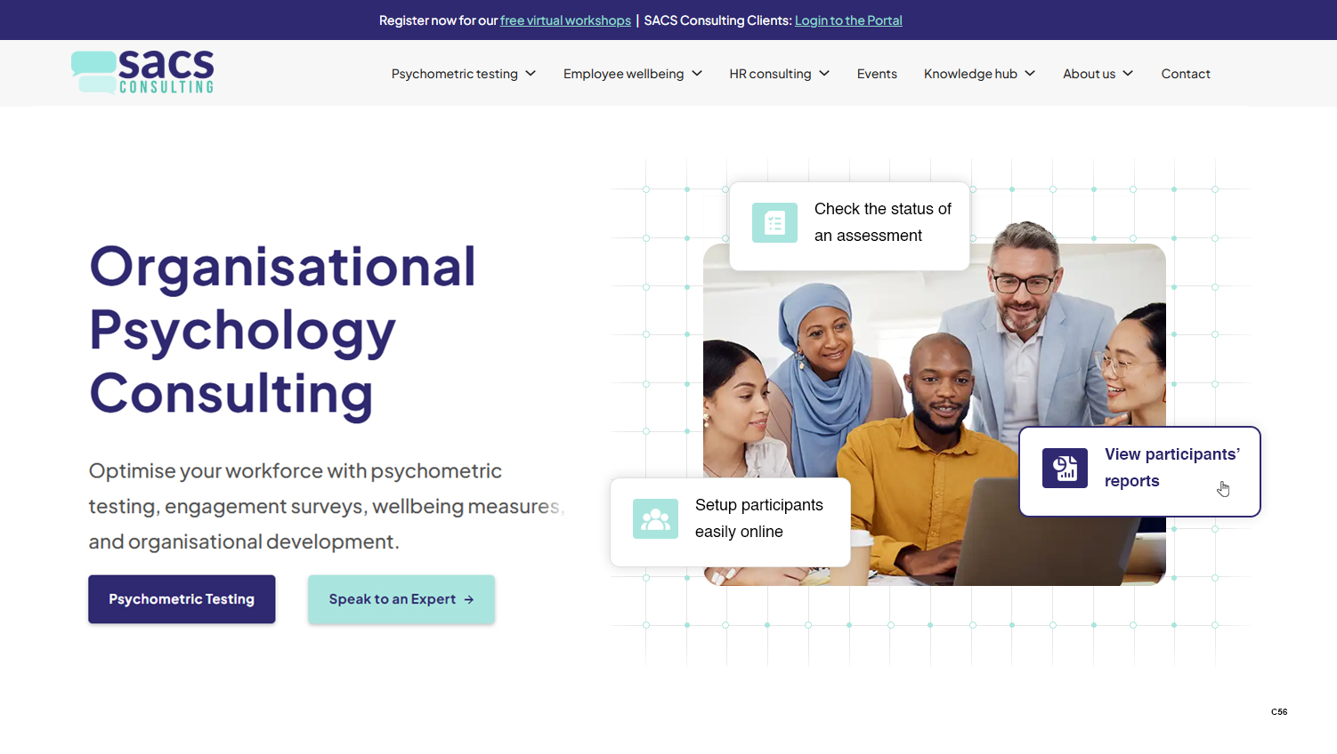Screen dimensions: 1337x754
Task: Follow the free virtual workshops link
Action: click(x=565, y=20)
